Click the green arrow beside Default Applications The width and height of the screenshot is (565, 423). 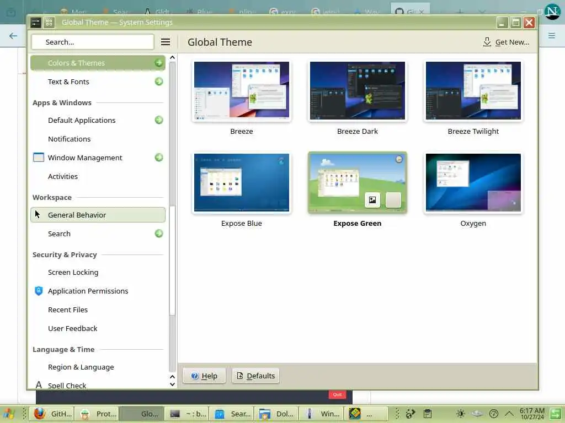click(158, 120)
